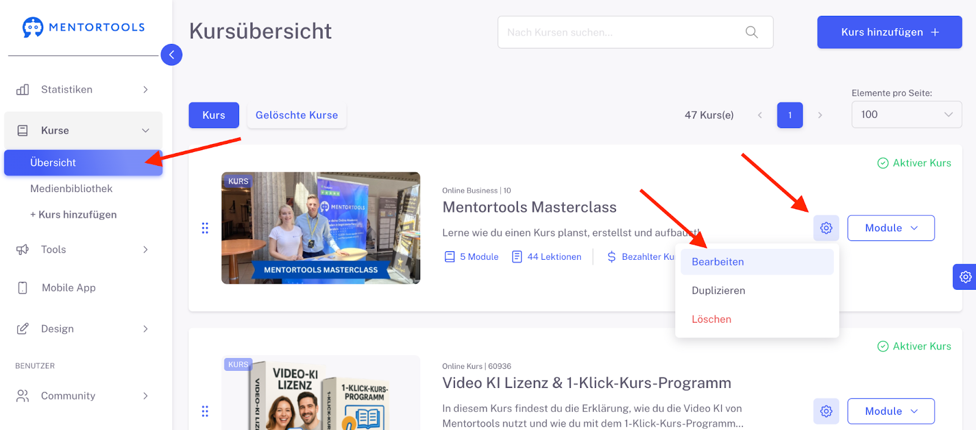
Task: Click the Online Business | 10 label
Action: [x=476, y=191]
